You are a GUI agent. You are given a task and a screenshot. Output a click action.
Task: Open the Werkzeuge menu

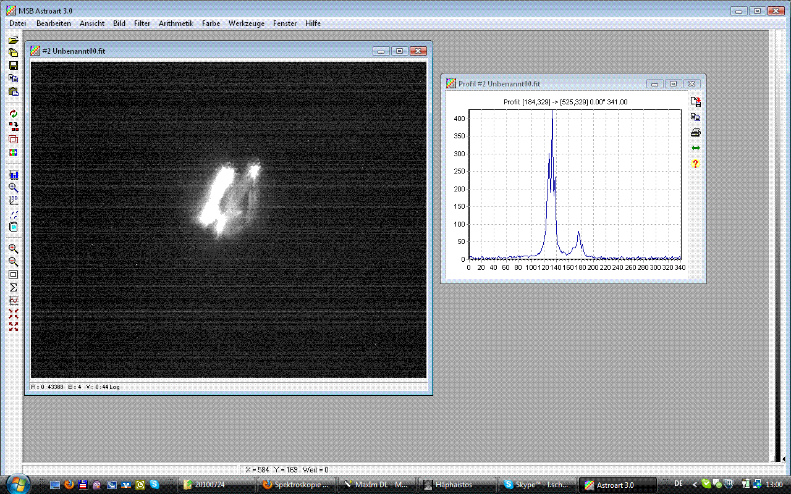[246, 23]
